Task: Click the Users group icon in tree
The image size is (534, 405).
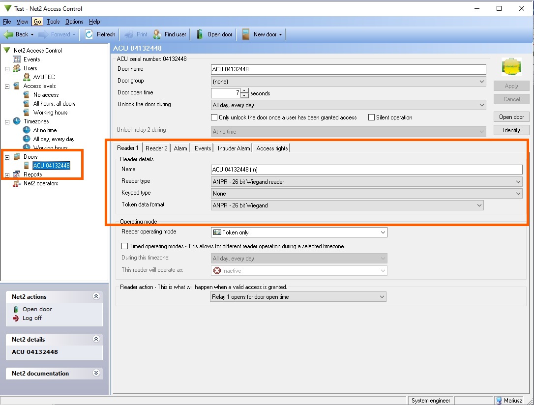Action: click(17, 68)
